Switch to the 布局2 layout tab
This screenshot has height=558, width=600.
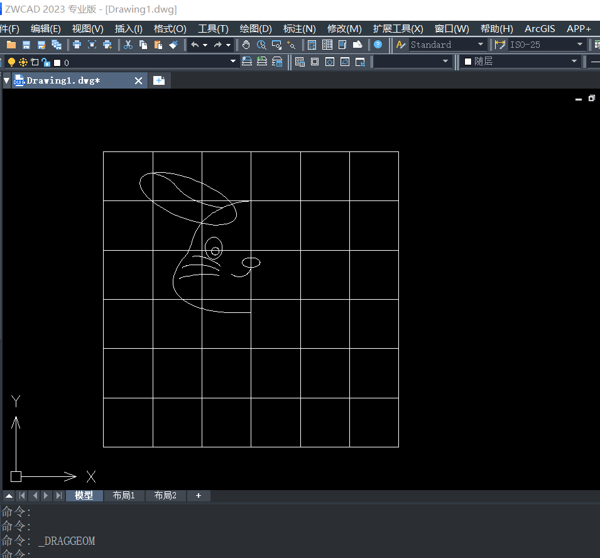(165, 496)
